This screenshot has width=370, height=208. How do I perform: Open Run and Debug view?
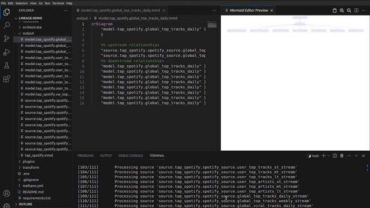[6, 52]
